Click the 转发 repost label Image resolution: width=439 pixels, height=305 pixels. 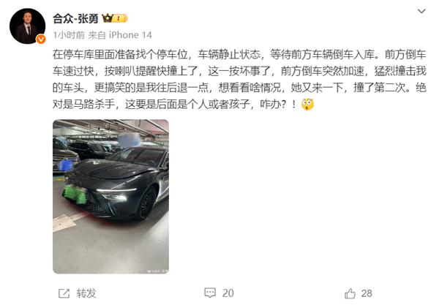tap(86, 293)
